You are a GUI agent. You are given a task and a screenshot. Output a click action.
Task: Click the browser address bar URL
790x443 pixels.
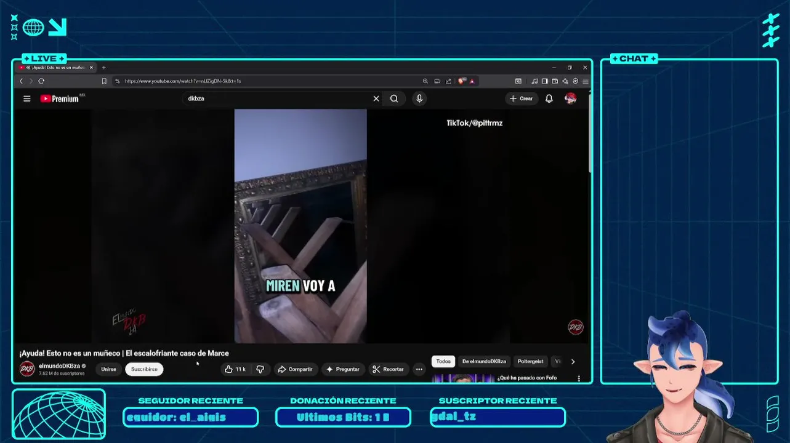coord(182,81)
